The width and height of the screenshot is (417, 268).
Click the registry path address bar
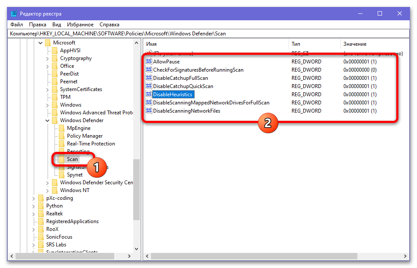(x=208, y=34)
